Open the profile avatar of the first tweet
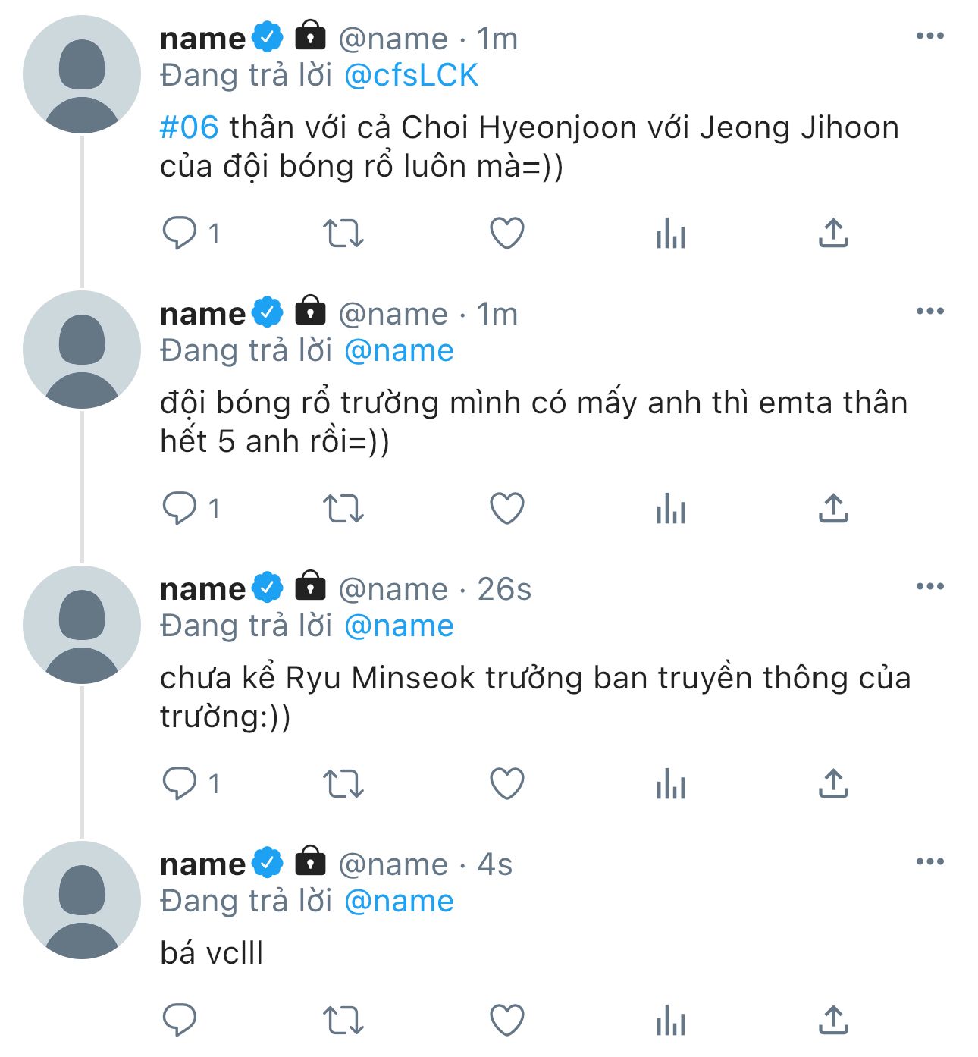Image resolution: width=978 pixels, height=1057 pixels. pyautogui.click(x=82, y=74)
